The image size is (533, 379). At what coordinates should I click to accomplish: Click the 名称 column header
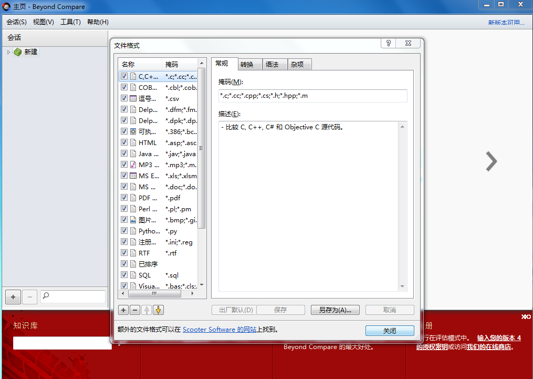(140, 64)
